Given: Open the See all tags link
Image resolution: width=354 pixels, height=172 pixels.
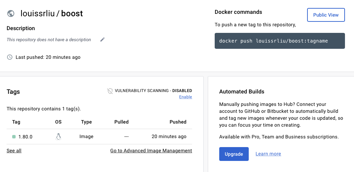Looking at the screenshot, I should point(14,151).
